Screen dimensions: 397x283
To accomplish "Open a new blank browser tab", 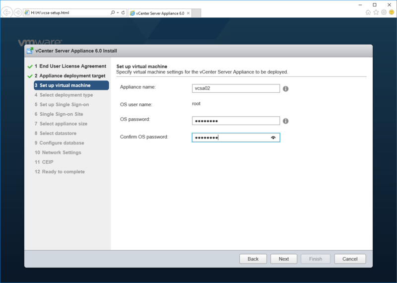I will (x=196, y=13).
